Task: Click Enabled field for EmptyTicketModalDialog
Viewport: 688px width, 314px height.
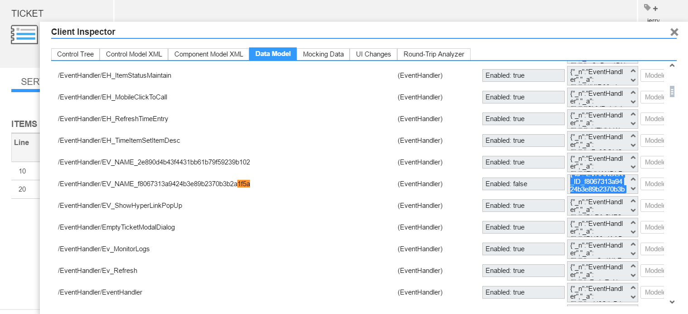Action: [x=523, y=227]
